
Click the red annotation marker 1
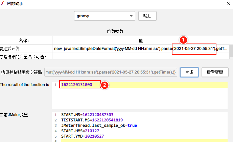pos(183,40)
